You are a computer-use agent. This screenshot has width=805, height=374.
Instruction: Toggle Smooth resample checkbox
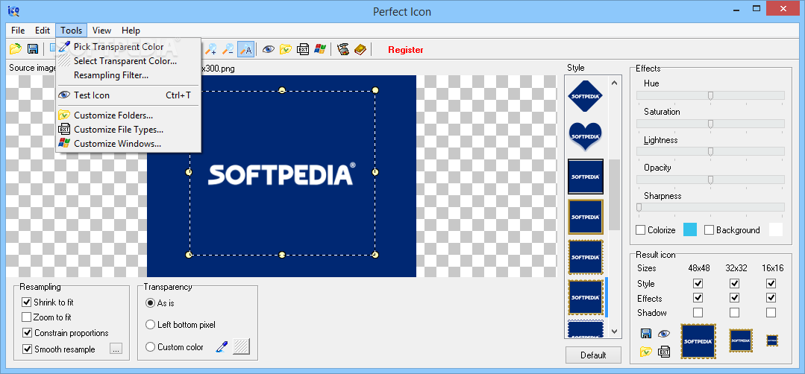pos(27,349)
